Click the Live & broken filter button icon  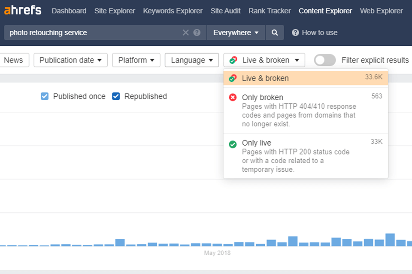pos(233,60)
